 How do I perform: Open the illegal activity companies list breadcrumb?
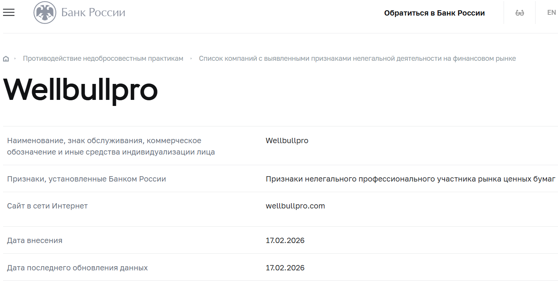click(358, 58)
